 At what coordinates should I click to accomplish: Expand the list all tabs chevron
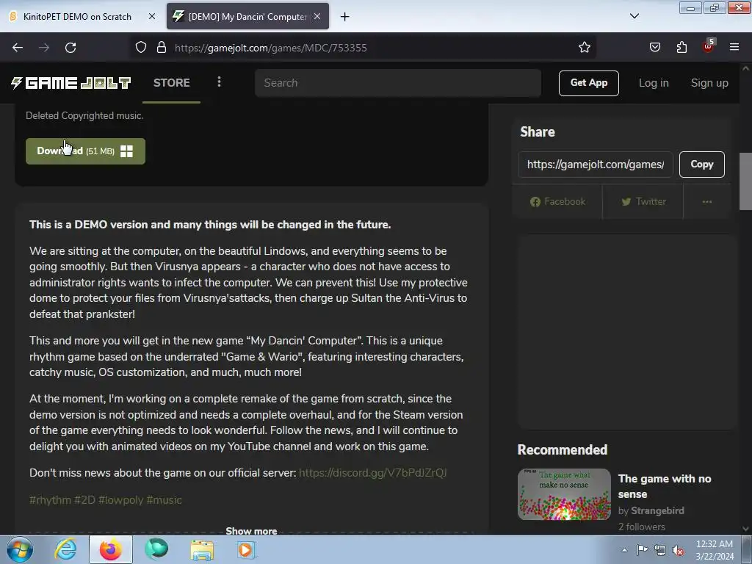point(634,16)
